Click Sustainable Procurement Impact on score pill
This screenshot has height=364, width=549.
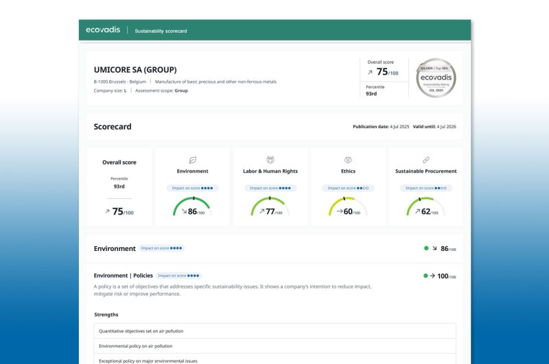click(425, 188)
